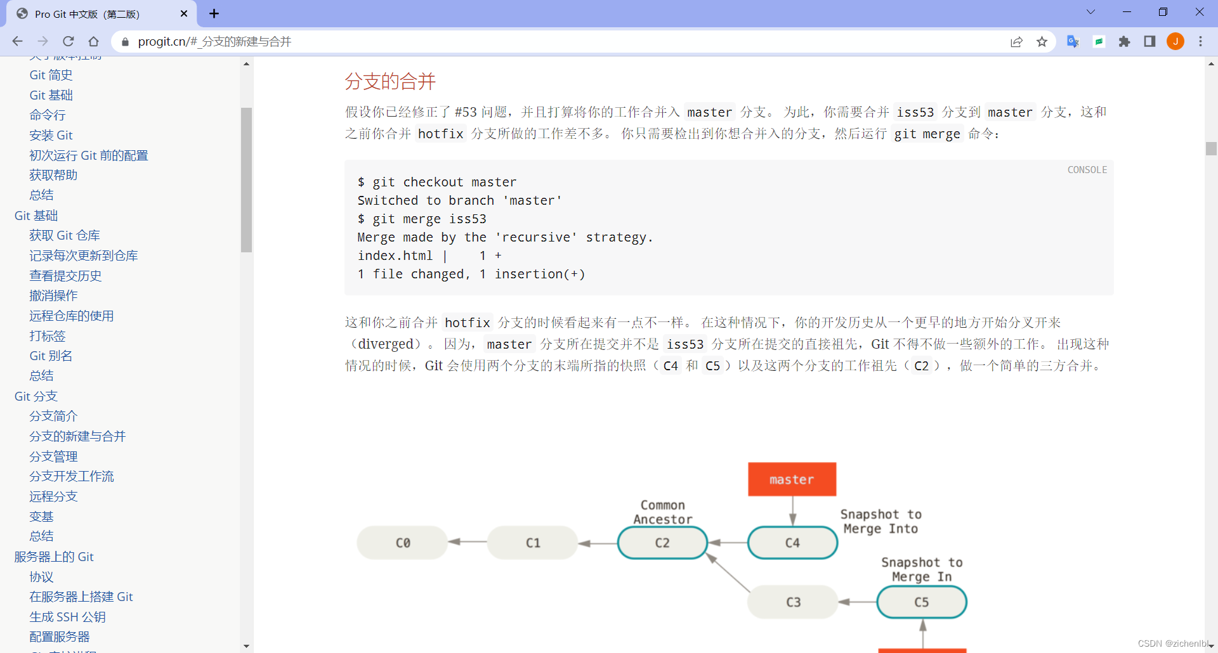Open the profile avatar J

[1175, 41]
